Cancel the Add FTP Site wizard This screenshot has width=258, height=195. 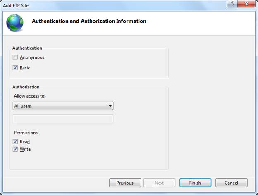pyautogui.click(x=232, y=183)
